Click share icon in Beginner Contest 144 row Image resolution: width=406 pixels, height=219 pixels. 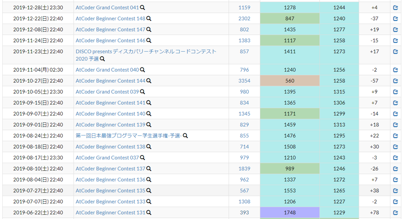pyautogui.click(x=396, y=81)
